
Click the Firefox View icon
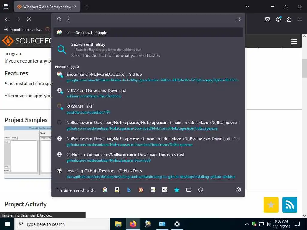point(6,7)
